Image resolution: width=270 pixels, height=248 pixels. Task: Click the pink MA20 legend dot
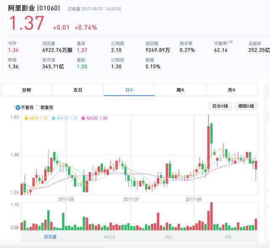(83, 118)
